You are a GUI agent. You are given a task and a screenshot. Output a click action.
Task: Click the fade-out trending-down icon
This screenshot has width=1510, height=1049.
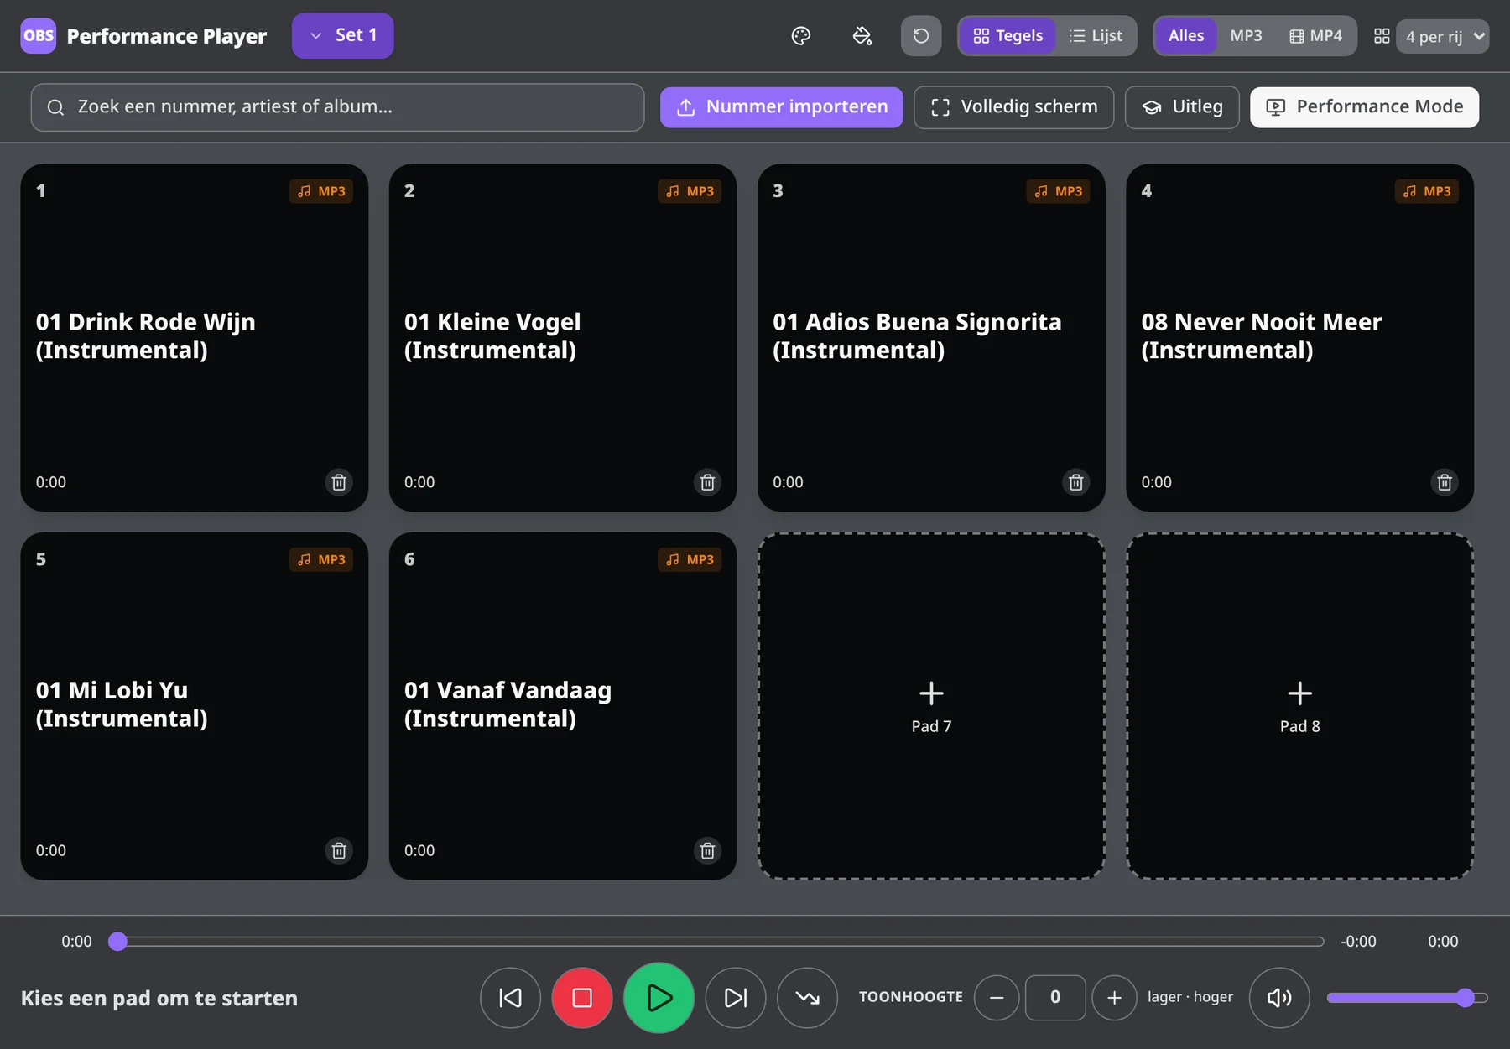[807, 998]
